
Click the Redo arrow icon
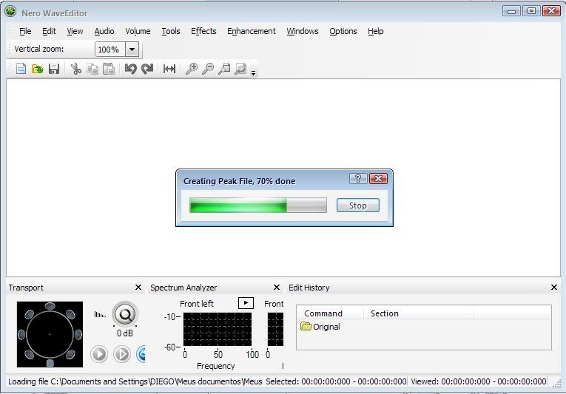point(147,69)
